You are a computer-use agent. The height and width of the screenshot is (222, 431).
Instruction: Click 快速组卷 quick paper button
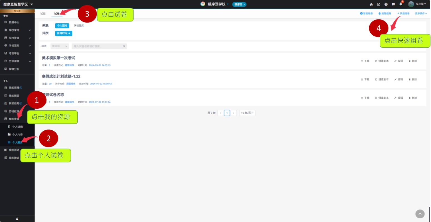pos(403,13)
